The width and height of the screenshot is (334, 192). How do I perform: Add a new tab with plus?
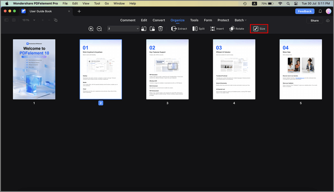pyautogui.click(x=79, y=11)
